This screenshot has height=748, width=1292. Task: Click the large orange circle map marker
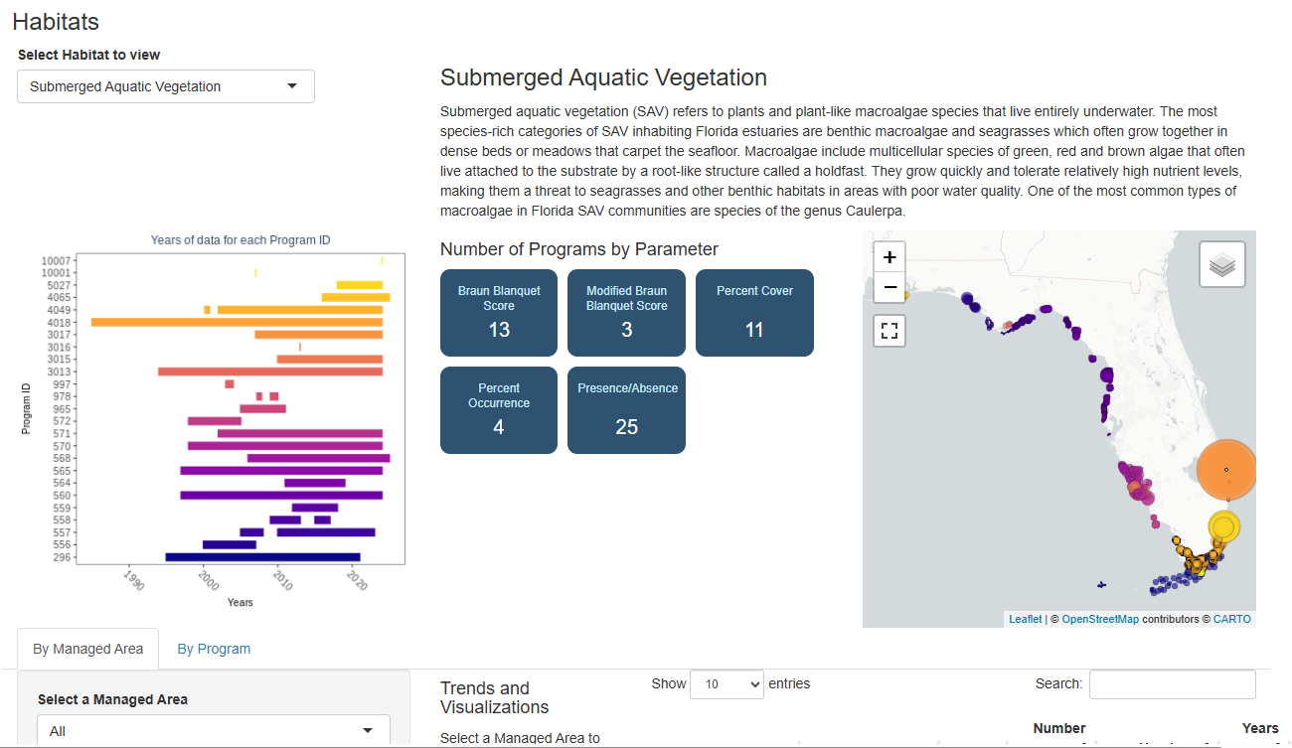[x=1226, y=469]
